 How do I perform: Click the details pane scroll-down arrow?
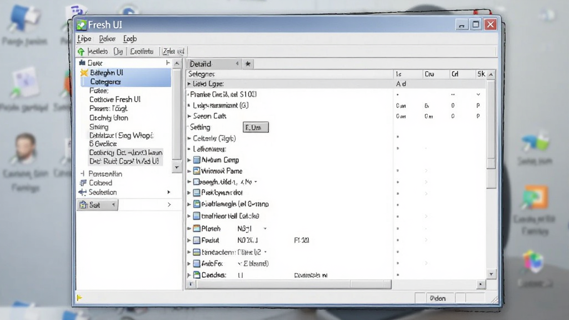tap(491, 274)
